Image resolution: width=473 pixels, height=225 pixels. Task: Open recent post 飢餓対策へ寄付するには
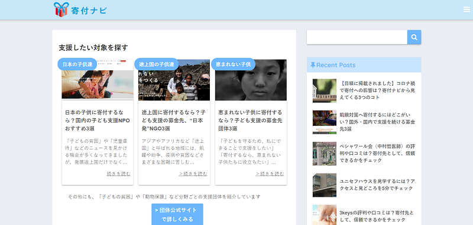[377, 122]
